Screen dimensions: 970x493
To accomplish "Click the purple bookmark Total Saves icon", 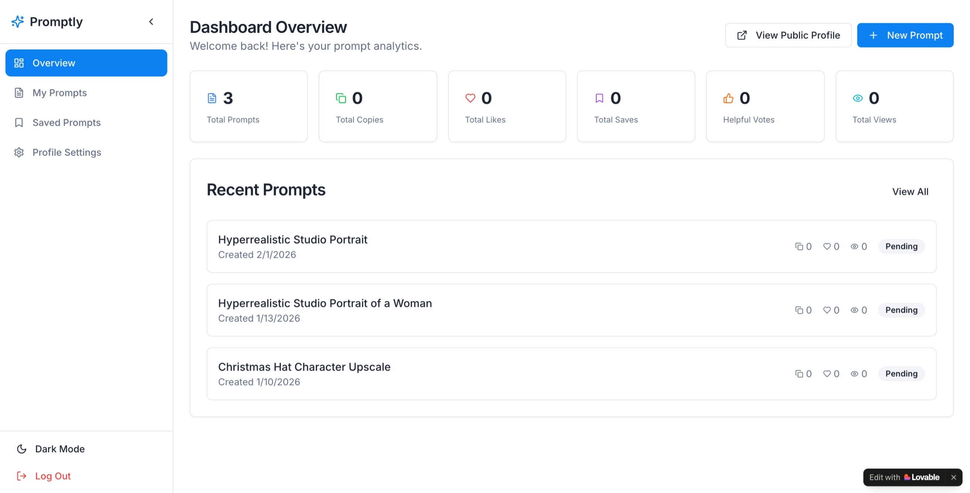I will (599, 98).
